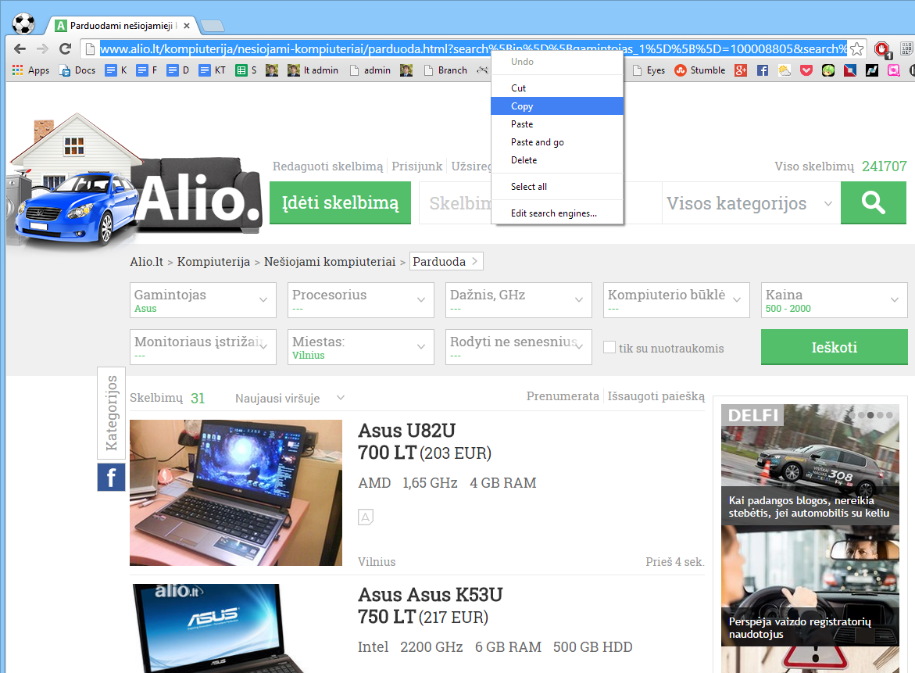The height and width of the screenshot is (673, 915).
Task: Open the Branch bookmark
Action: click(x=445, y=70)
